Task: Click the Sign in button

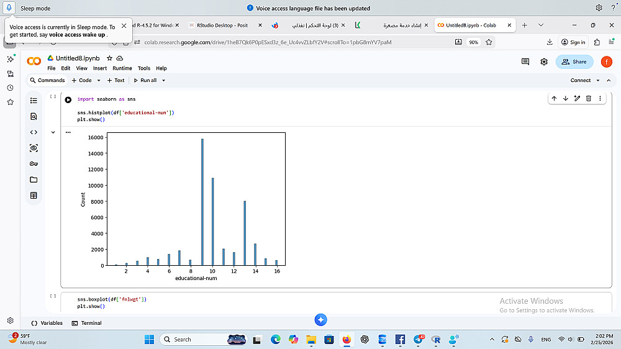Action: pyautogui.click(x=573, y=42)
